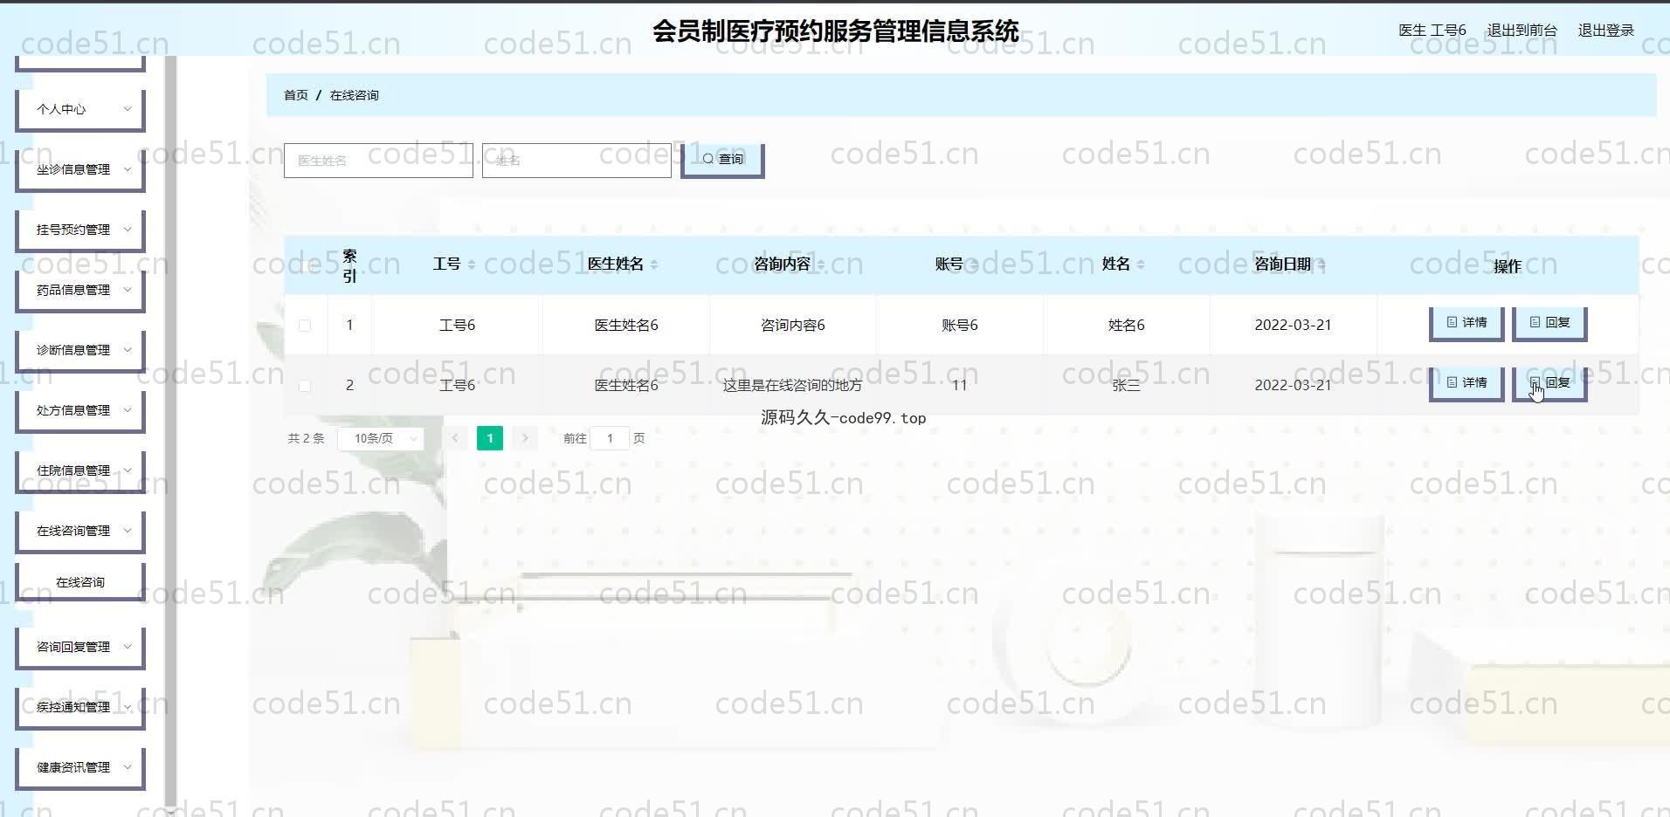
Task: Expand the 诊断信息管理 sidebar menu
Action: 80,350
